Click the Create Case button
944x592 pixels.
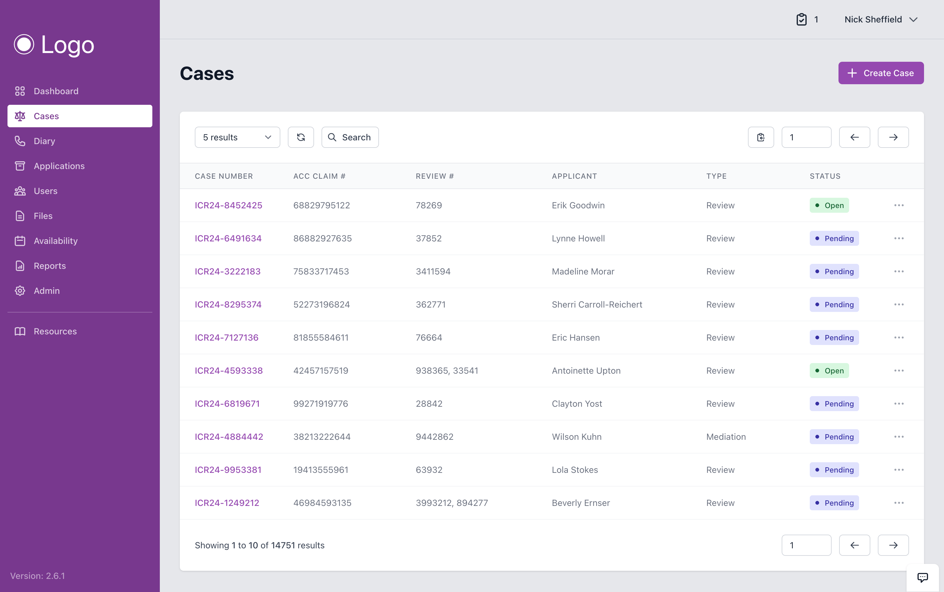tap(881, 73)
